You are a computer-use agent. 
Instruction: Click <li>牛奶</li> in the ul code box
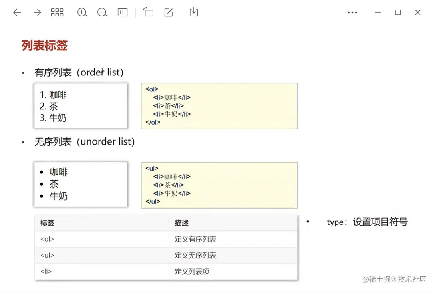172,193
